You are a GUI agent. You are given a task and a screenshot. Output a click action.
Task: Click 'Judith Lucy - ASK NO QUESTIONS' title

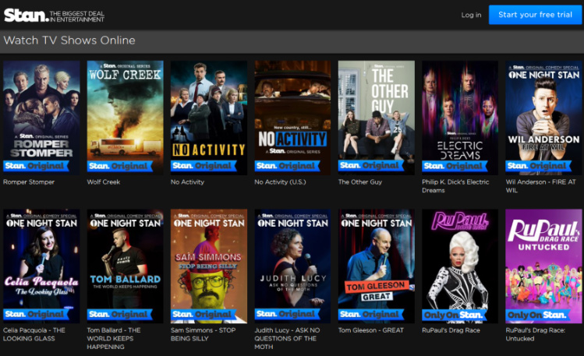(x=287, y=338)
